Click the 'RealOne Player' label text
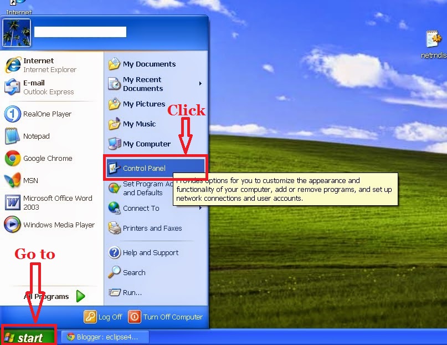The image size is (447, 345). click(x=47, y=114)
